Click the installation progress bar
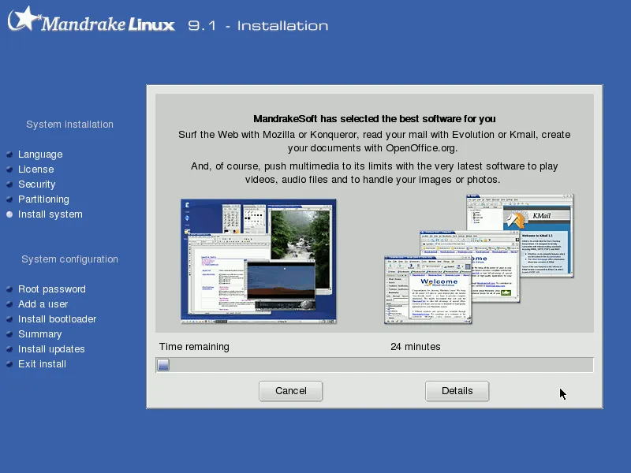631x473 pixels. 375,365
